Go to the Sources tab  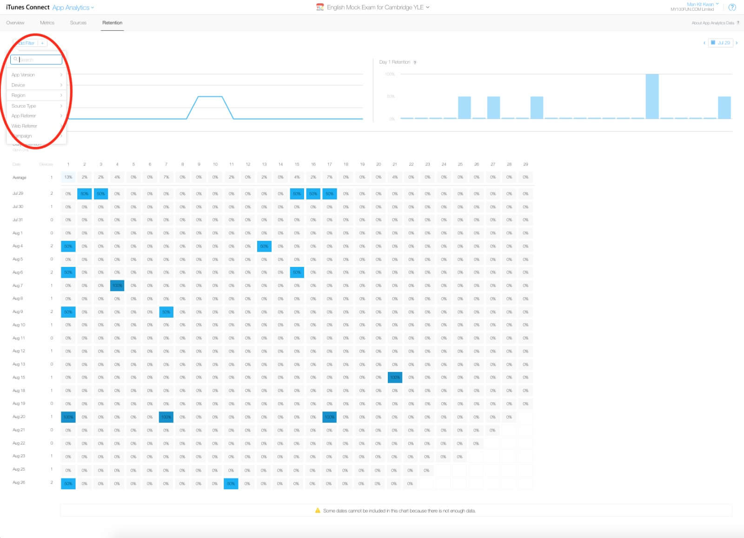pyautogui.click(x=78, y=23)
